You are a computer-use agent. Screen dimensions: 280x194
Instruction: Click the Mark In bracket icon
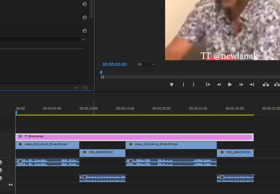(x=183, y=85)
